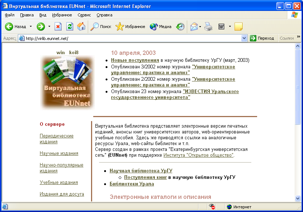
Task: Follow the Института "Открытое общество" link
Action: click(198, 155)
